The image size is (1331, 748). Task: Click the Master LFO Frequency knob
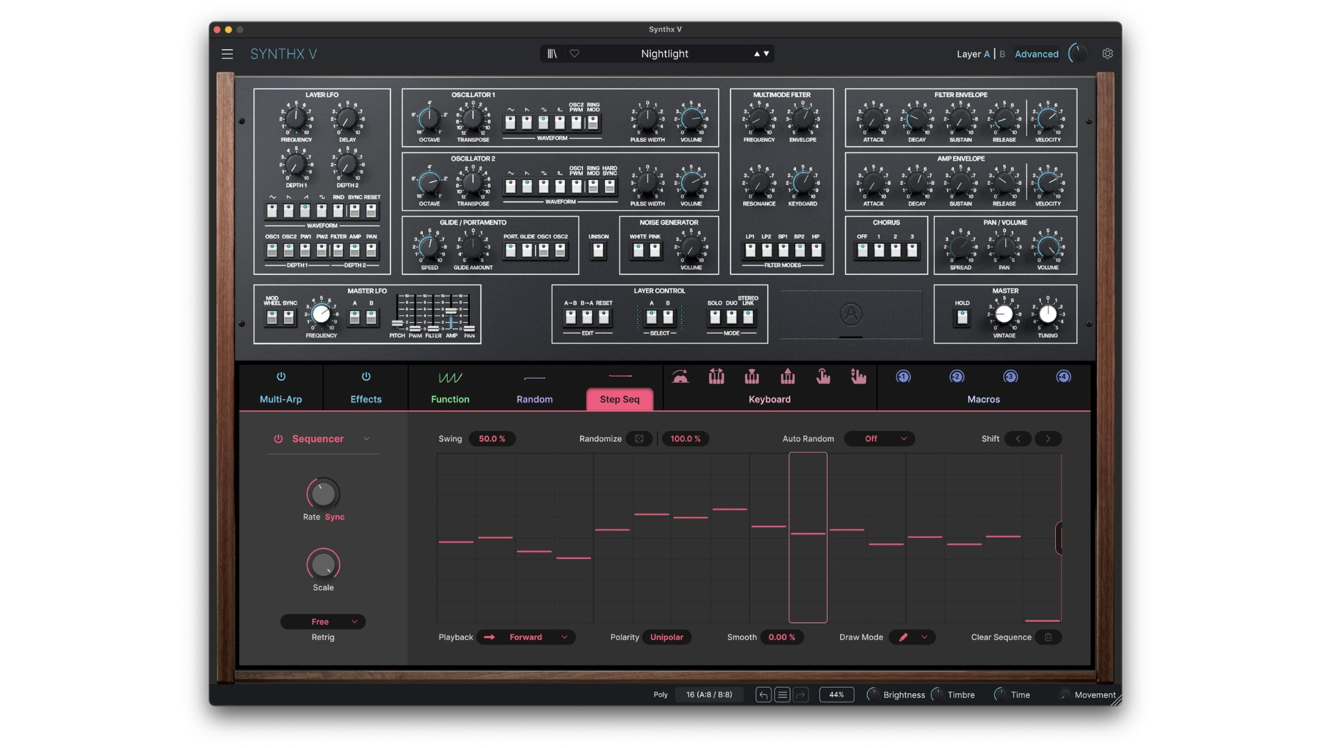[321, 314]
